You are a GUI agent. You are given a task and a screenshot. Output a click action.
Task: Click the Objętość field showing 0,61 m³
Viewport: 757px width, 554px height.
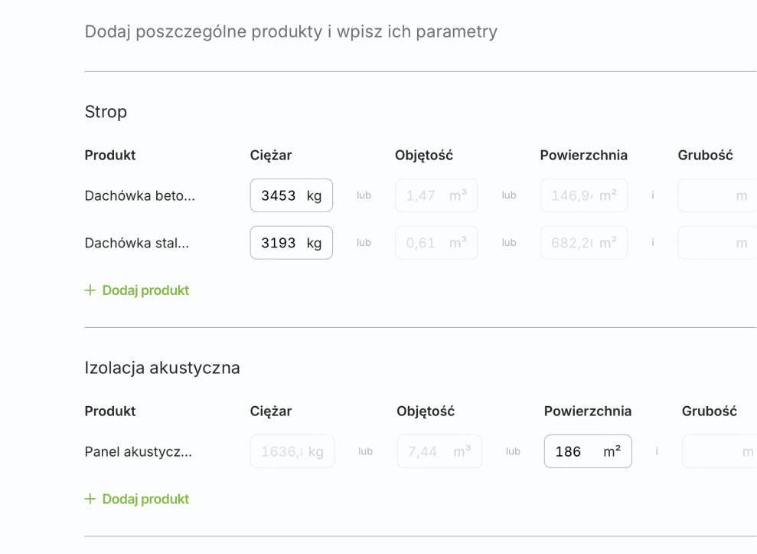tap(436, 242)
